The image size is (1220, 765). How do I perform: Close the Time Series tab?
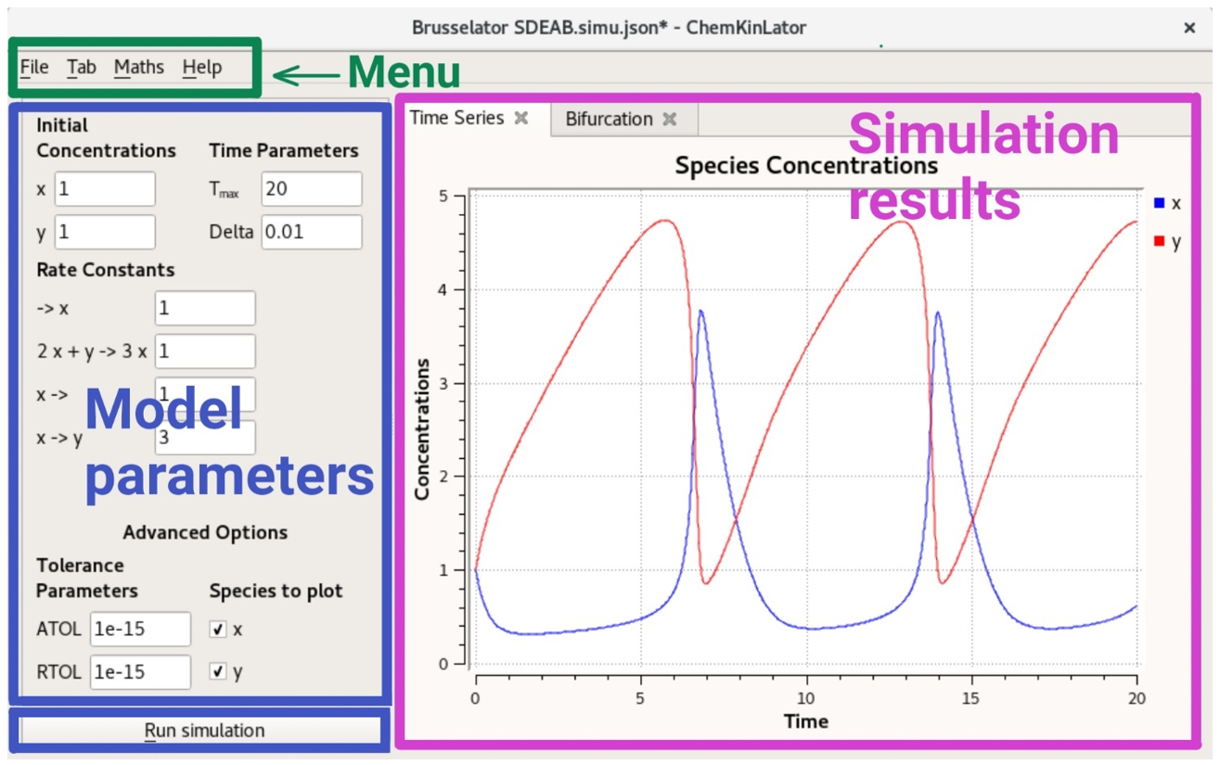pyautogui.click(x=521, y=119)
